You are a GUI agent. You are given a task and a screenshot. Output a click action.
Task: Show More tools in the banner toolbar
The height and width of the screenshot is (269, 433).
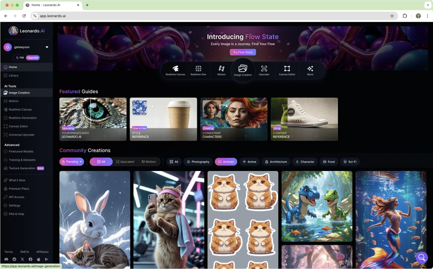tap(310, 70)
